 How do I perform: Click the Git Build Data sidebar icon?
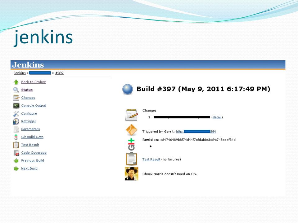pyautogui.click(x=16, y=137)
